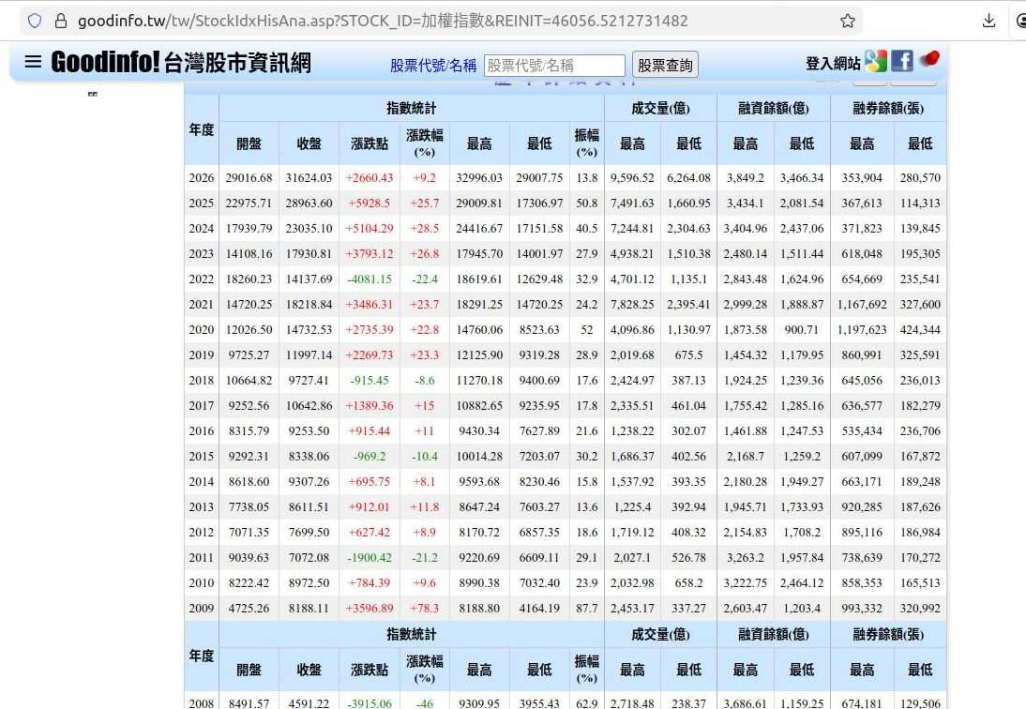
Task: Focus the 股票代號/名稱 search input field
Action: [554, 65]
